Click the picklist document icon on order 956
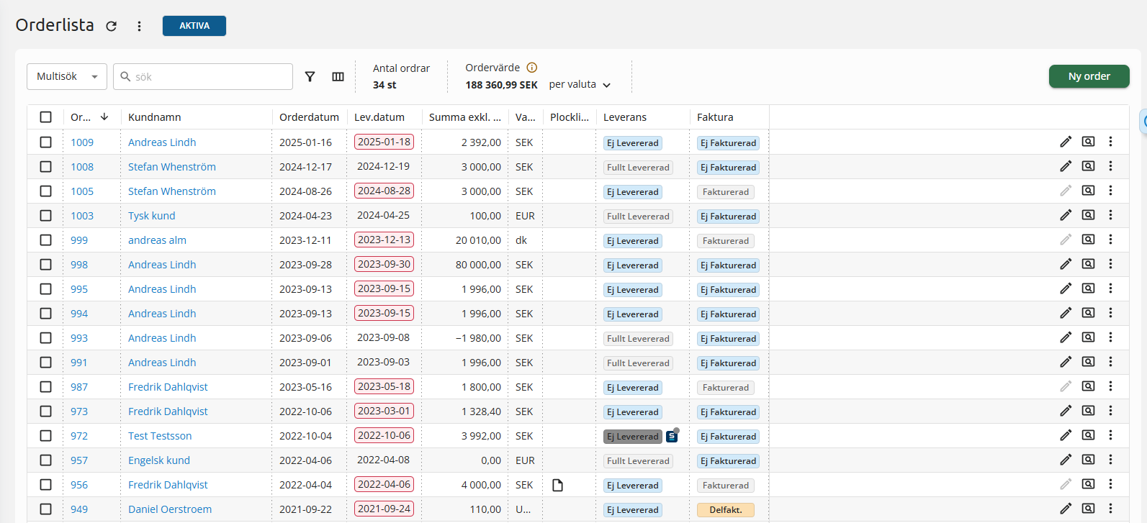1147x523 pixels. [x=557, y=485]
